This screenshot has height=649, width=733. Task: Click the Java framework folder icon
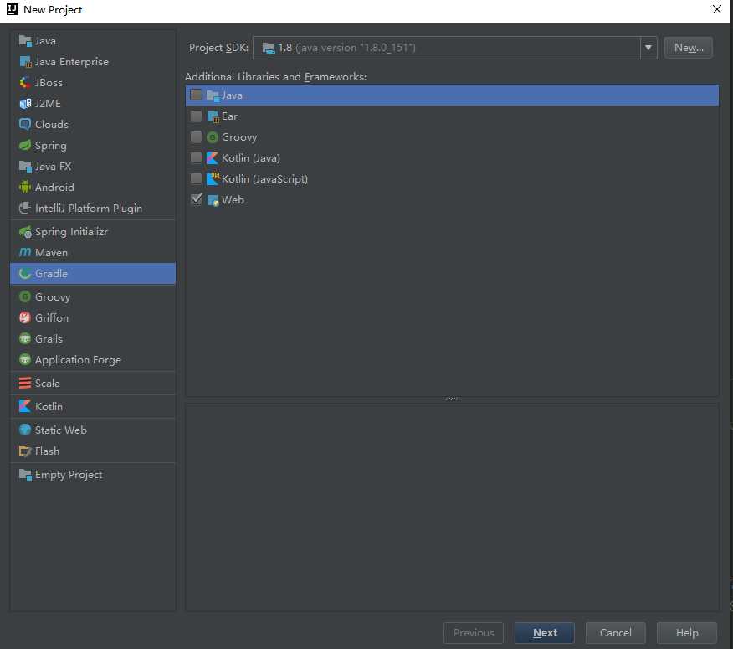coord(213,95)
